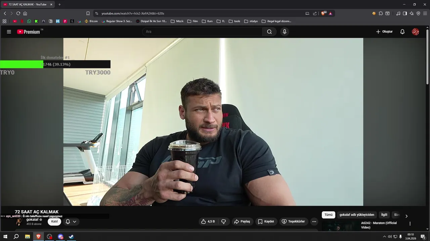Send Teşekkürler super thanks
Viewport: 430px width, 241px height.
point(293,222)
